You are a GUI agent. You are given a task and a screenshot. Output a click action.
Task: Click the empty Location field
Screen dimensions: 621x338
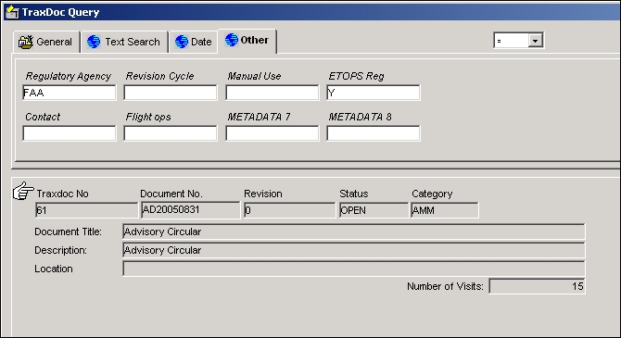click(x=354, y=269)
